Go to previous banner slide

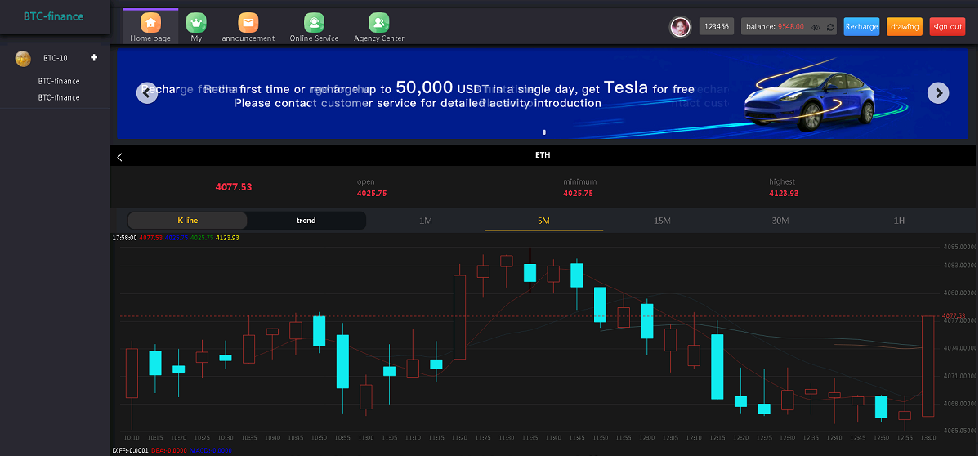[147, 93]
